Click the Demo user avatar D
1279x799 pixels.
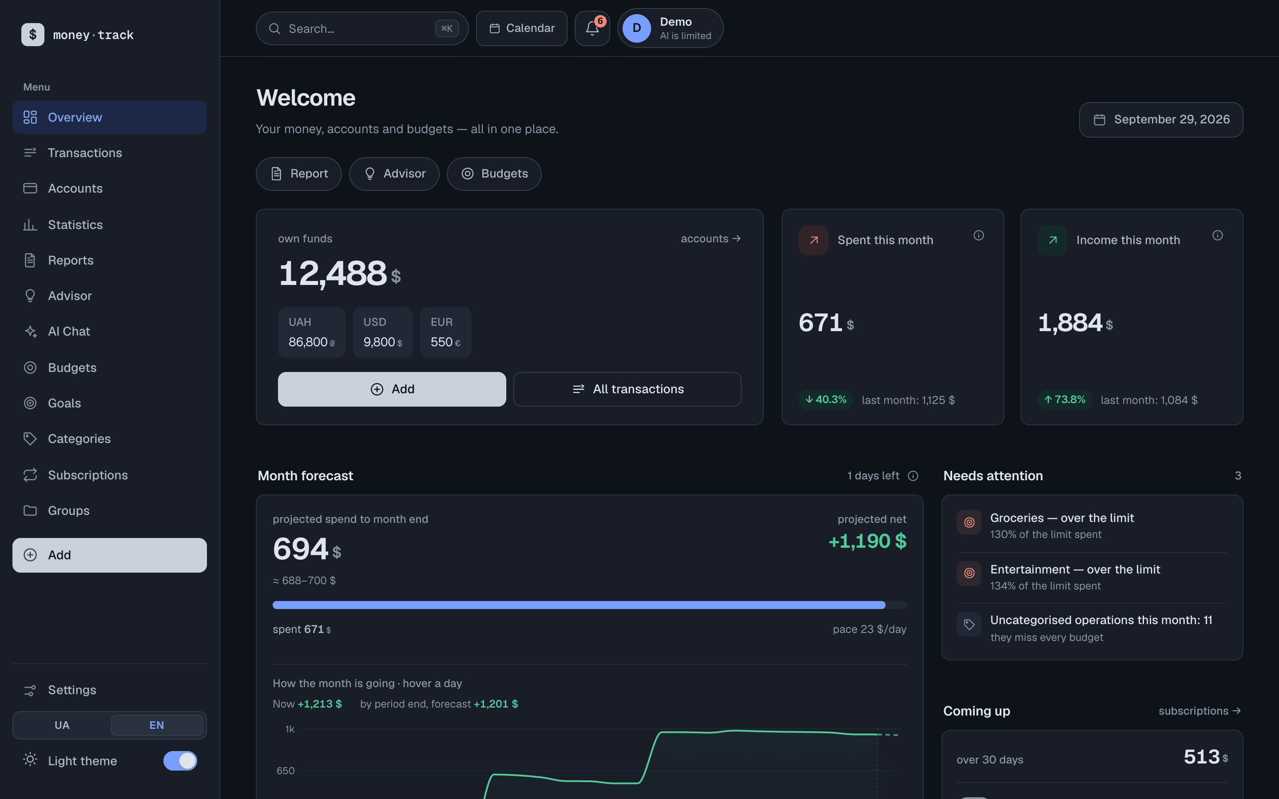click(x=636, y=28)
